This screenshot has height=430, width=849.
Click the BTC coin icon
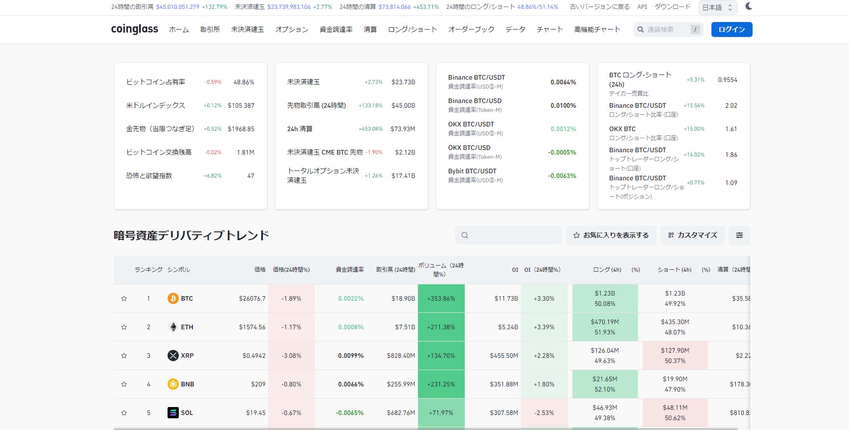(x=173, y=298)
